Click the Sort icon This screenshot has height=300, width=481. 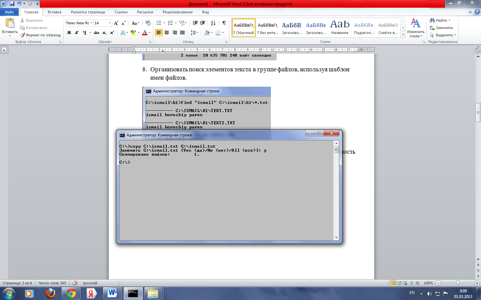point(213,23)
